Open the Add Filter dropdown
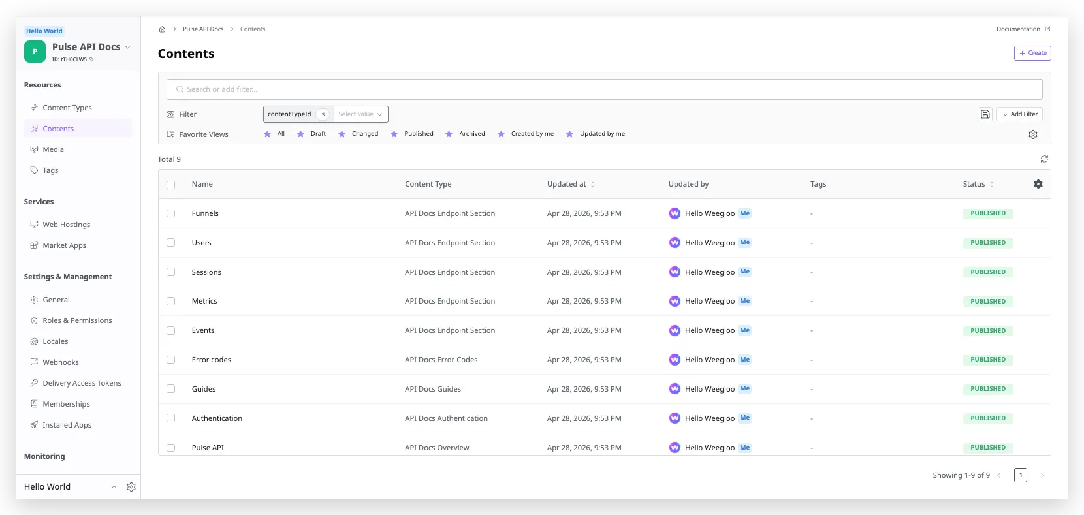 pos(1019,114)
